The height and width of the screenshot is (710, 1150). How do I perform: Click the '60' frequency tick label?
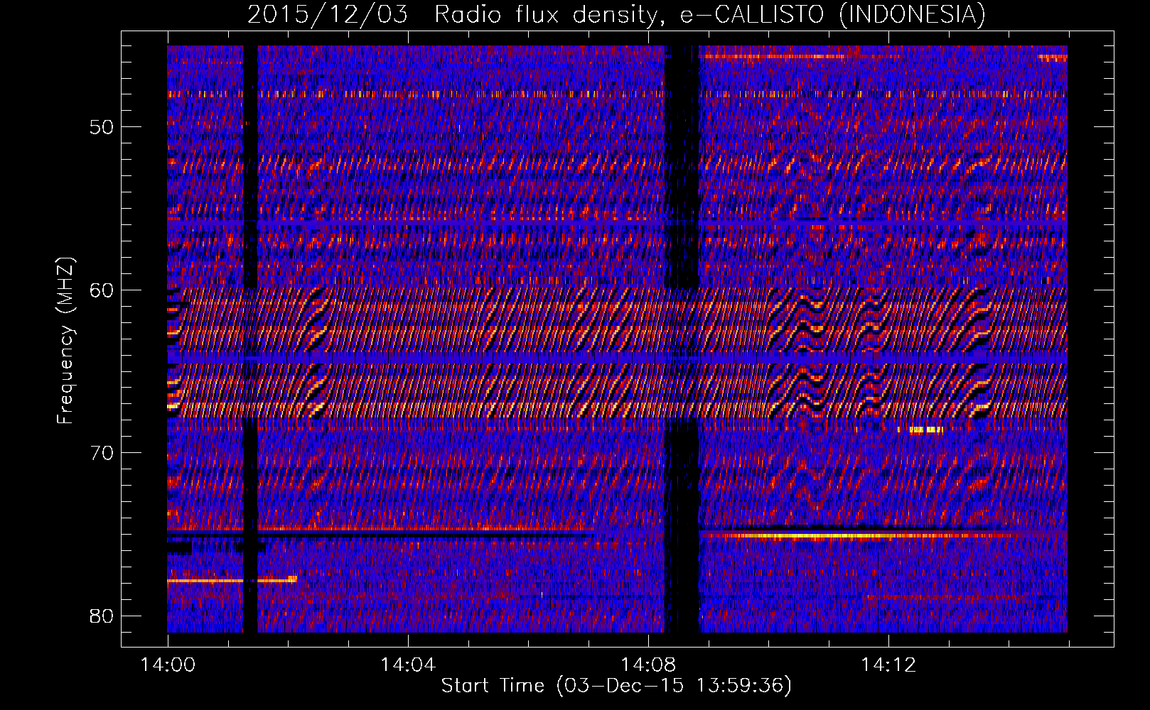[x=102, y=290]
